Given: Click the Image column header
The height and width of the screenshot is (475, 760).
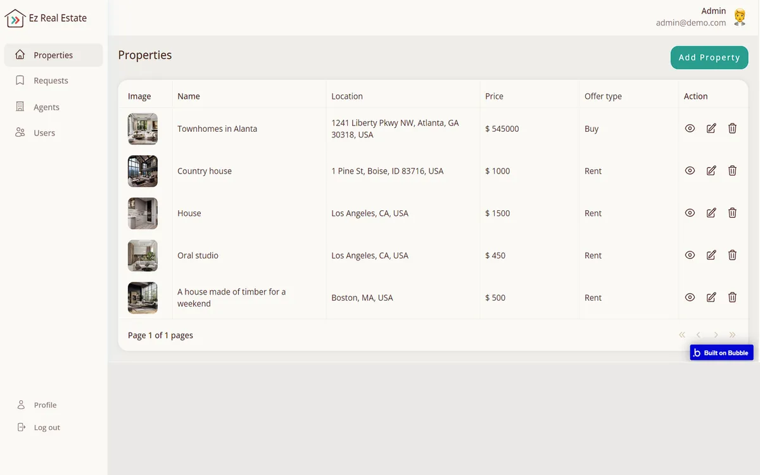Looking at the screenshot, I should (139, 96).
